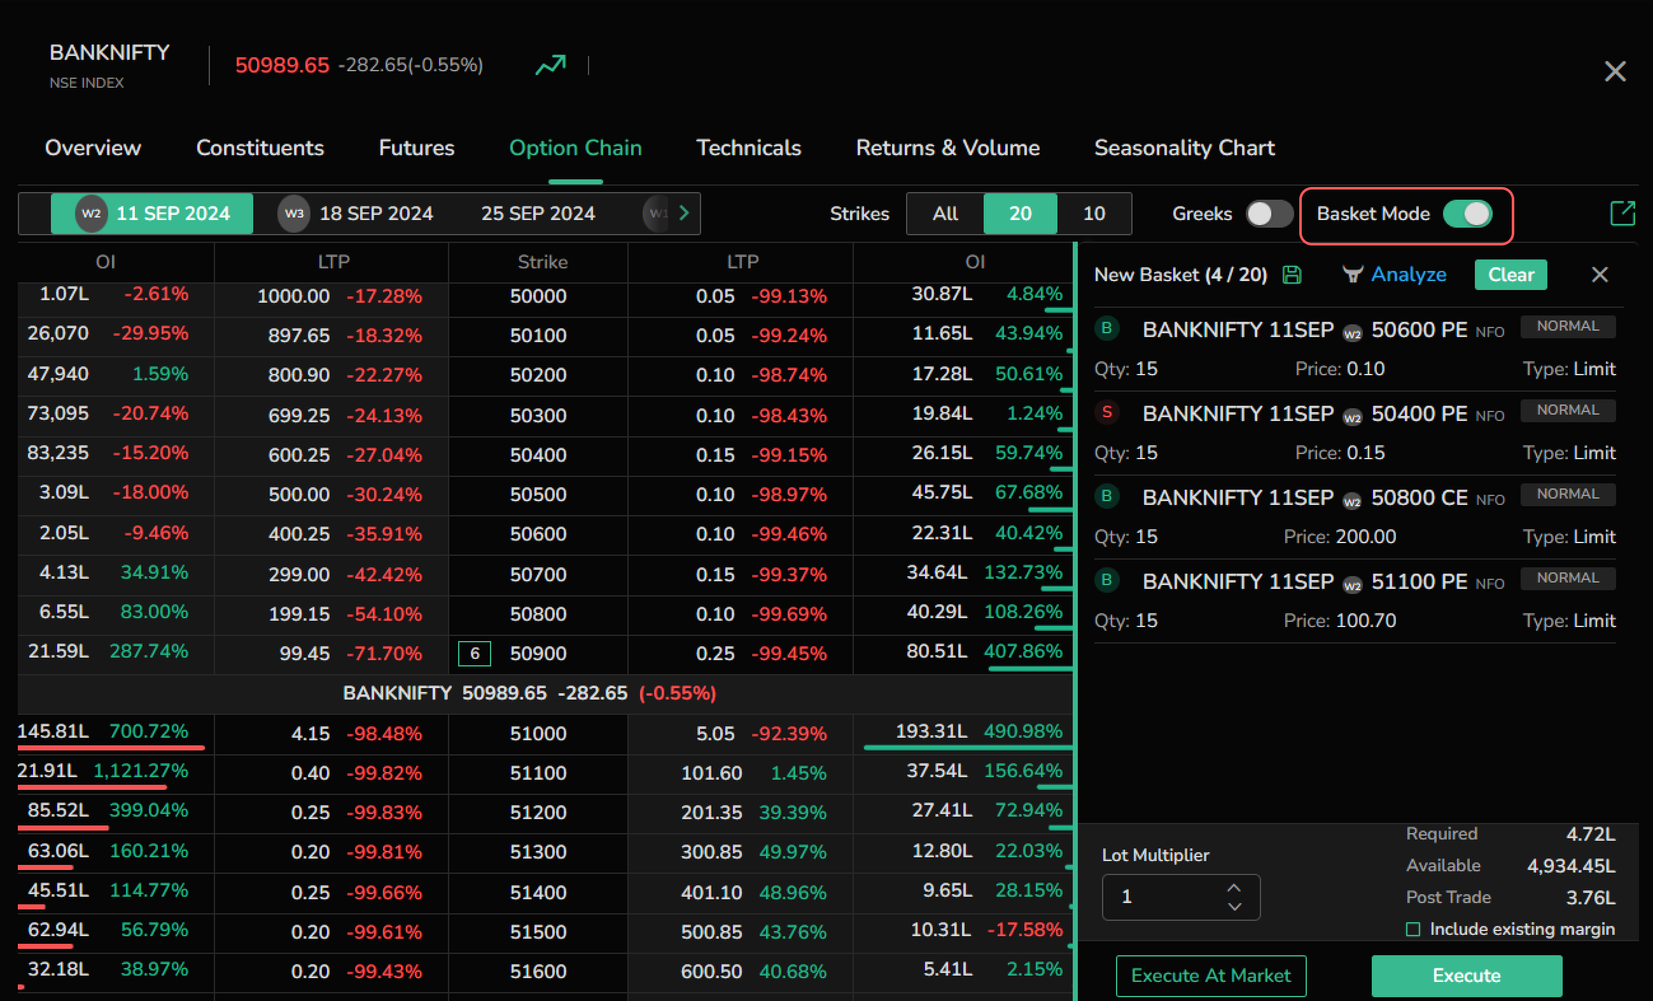The height and width of the screenshot is (1001, 1653).
Task: Select the 18 SEP 2024 expiry
Action: [356, 213]
